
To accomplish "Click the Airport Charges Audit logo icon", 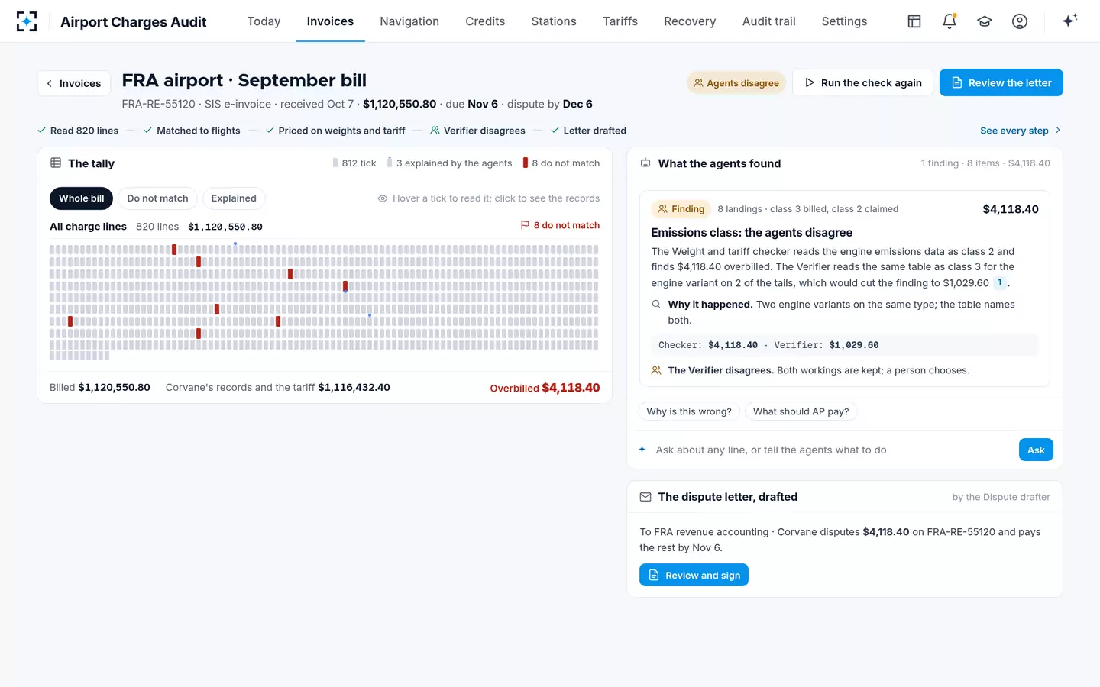I will pyautogui.click(x=27, y=21).
